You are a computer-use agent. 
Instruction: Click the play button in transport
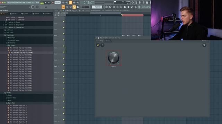pyautogui.click(x=45, y=2)
